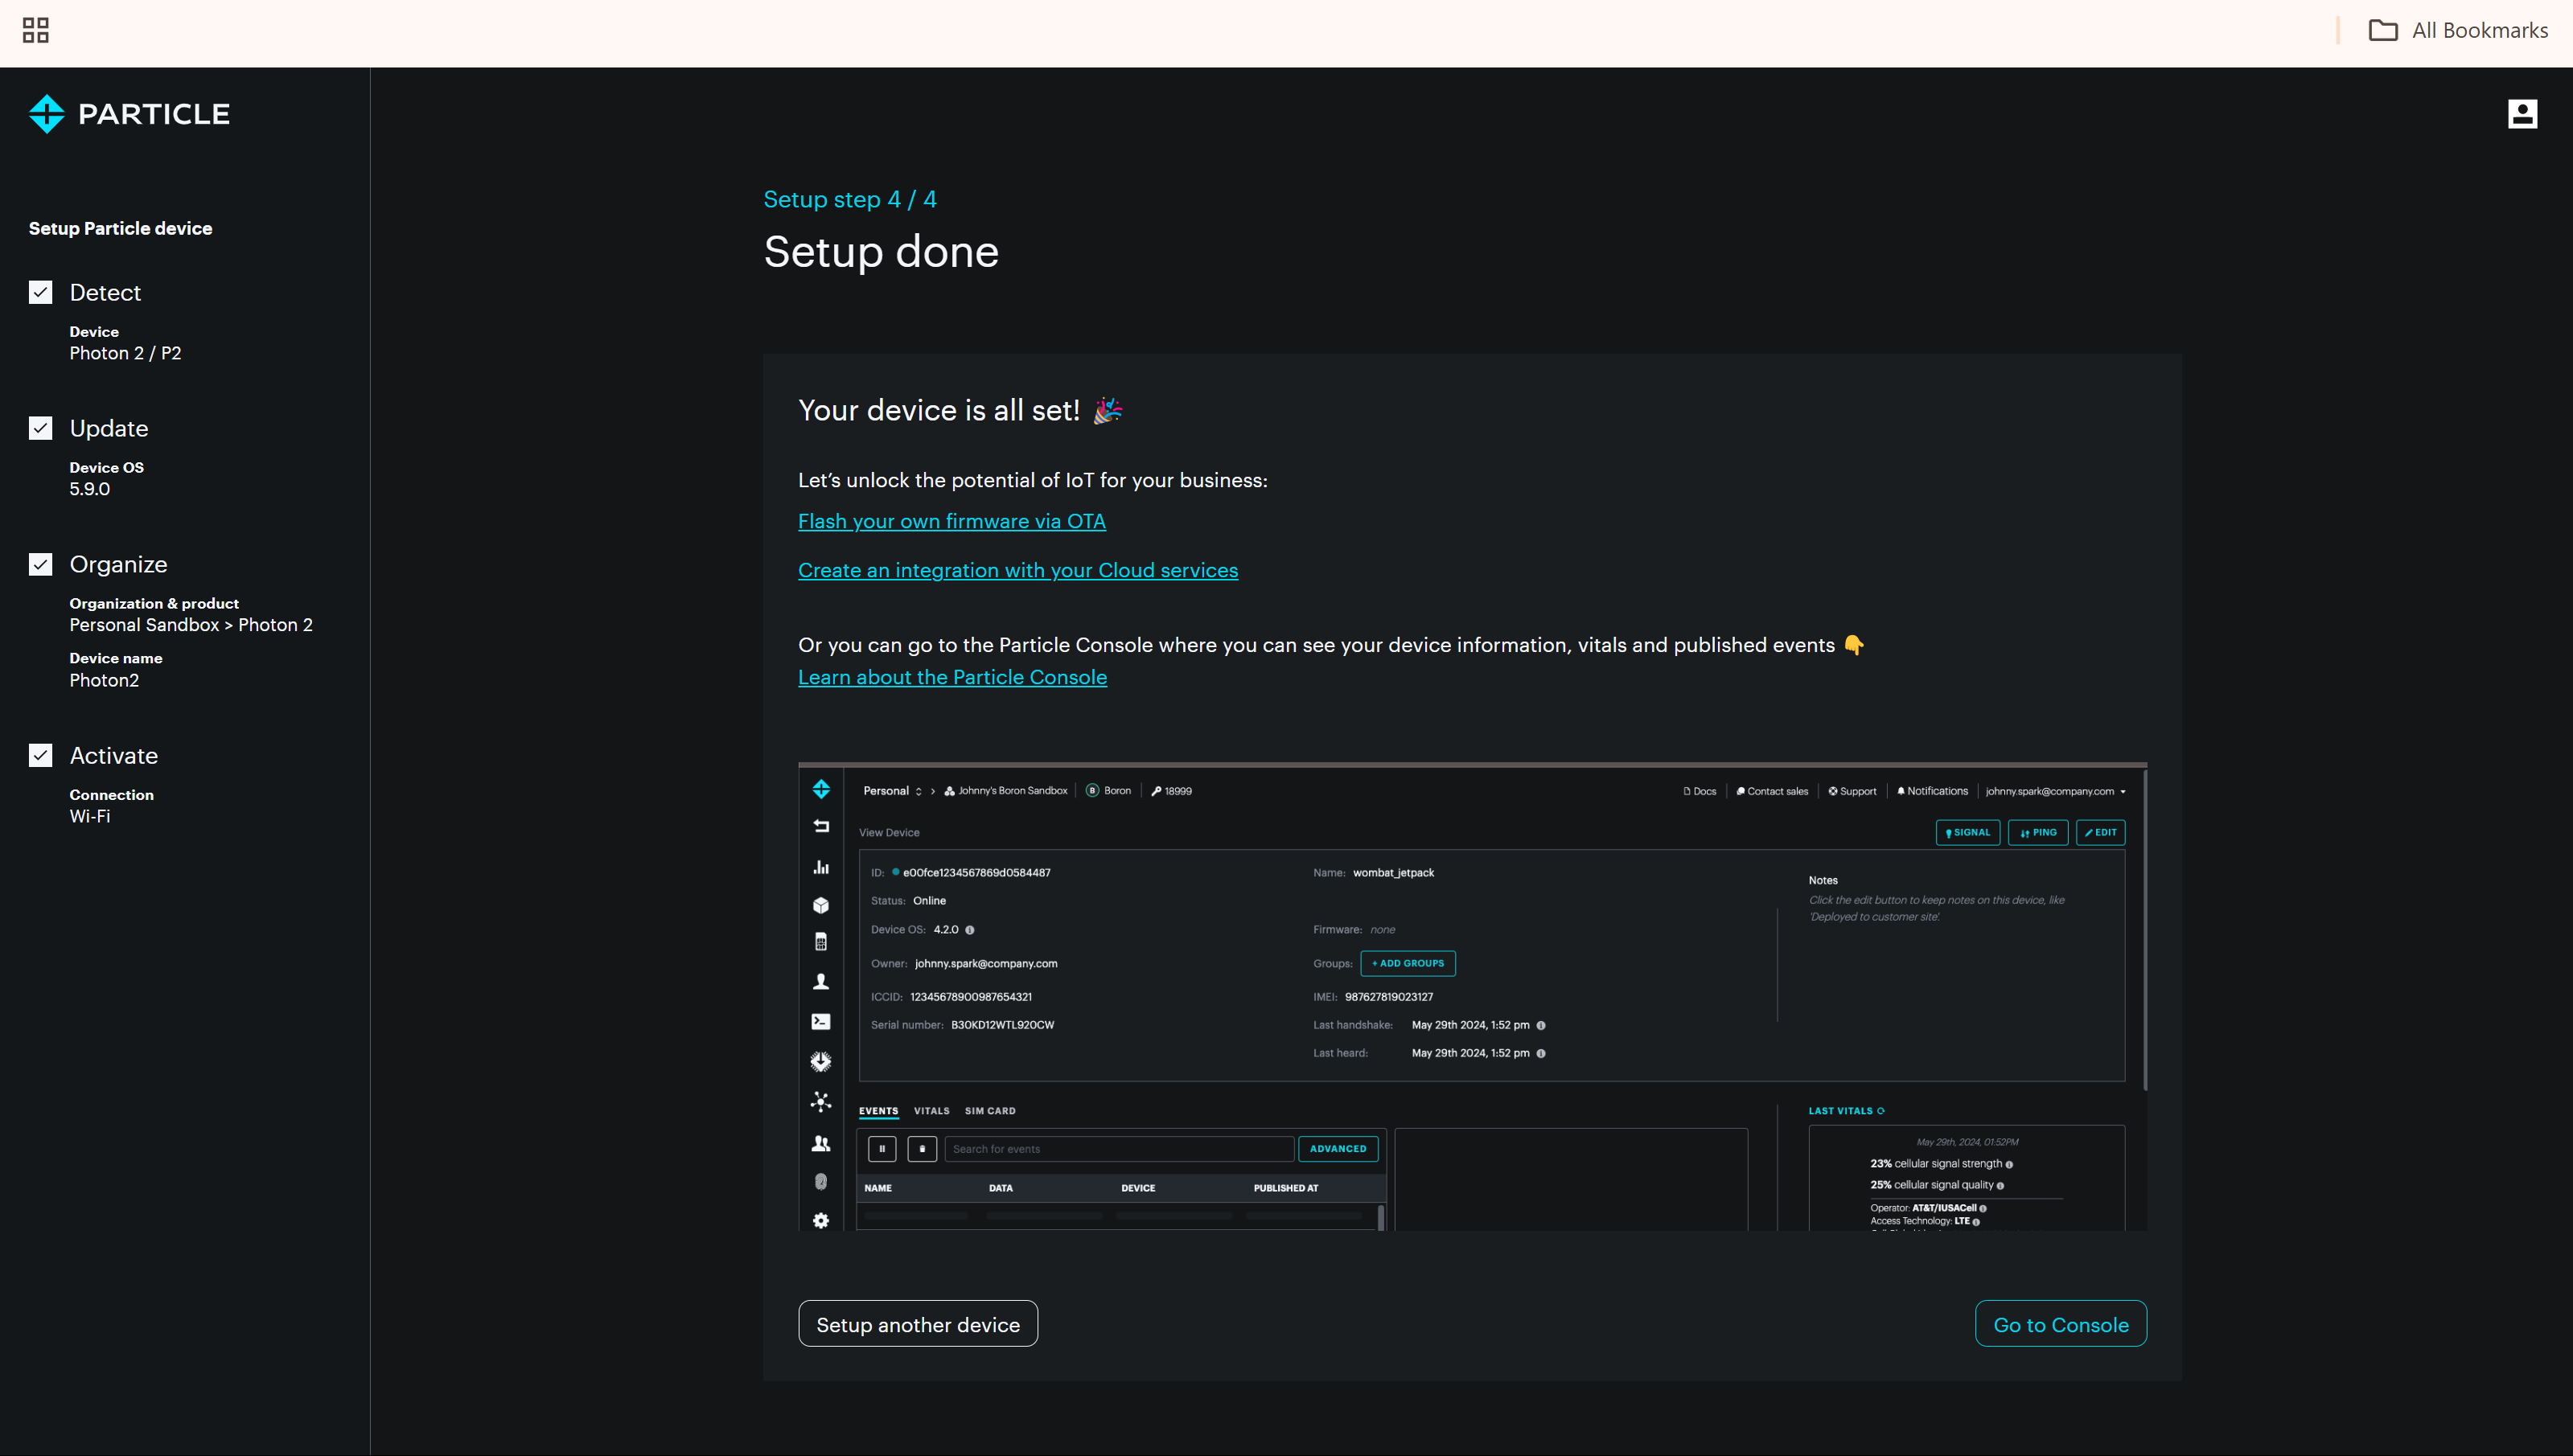Click the terminal icon in console preview
Viewport: 2573px width, 1456px height.
820,1021
